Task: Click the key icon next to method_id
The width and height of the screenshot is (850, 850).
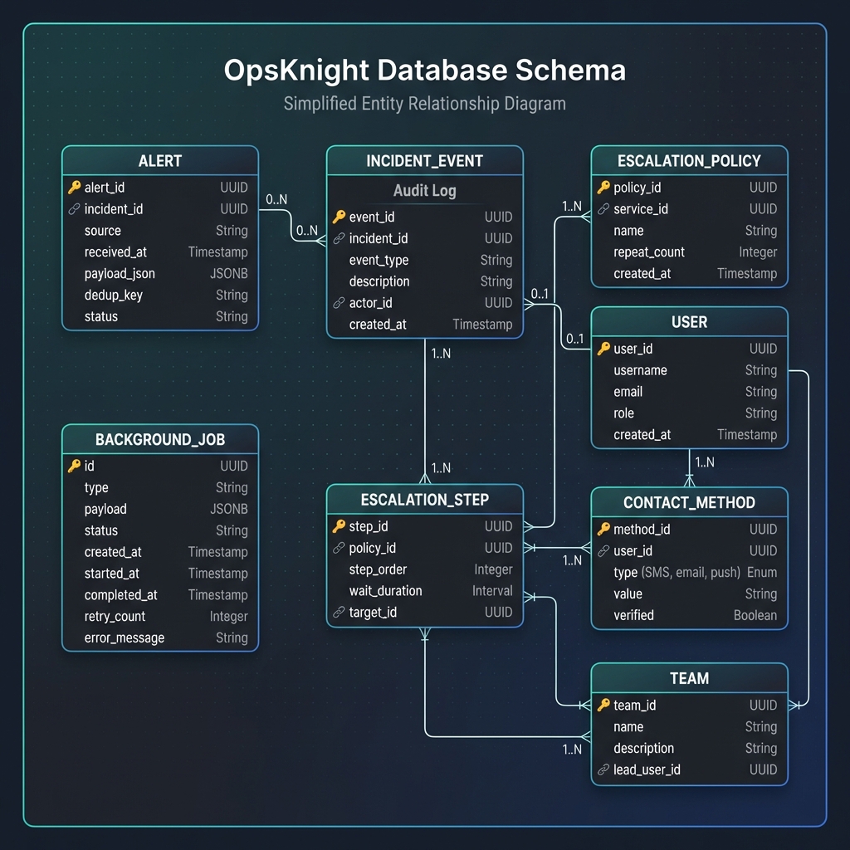Action: tap(603, 529)
